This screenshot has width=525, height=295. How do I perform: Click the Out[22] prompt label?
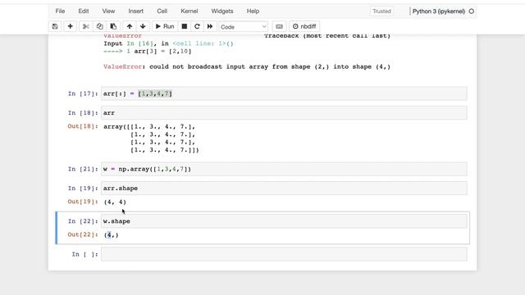pos(83,234)
